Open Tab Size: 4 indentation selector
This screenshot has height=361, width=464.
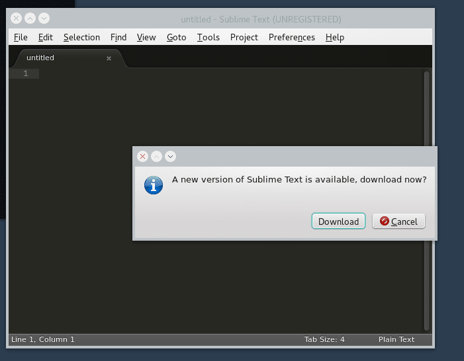pyautogui.click(x=324, y=339)
